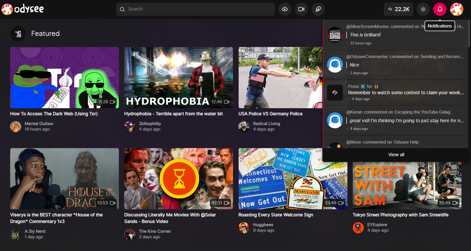Open How To Access The Dark Web title

pyautogui.click(x=54, y=114)
